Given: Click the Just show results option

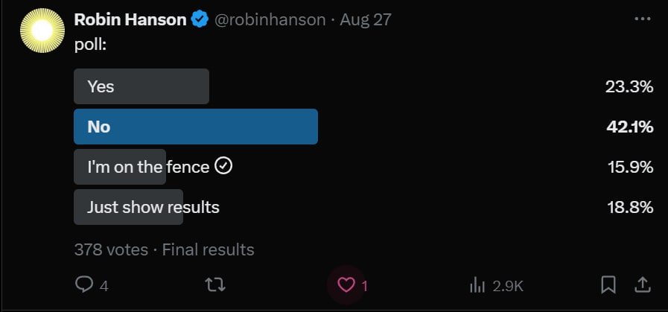Looking at the screenshot, I should tap(153, 207).
